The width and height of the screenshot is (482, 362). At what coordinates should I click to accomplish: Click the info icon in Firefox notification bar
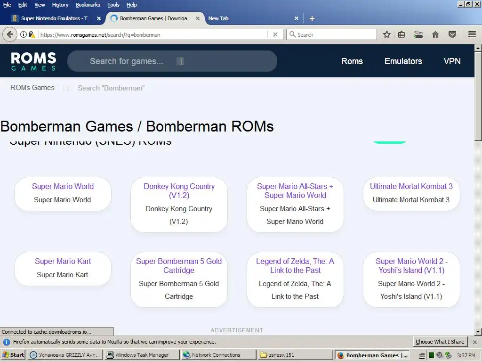click(7, 342)
